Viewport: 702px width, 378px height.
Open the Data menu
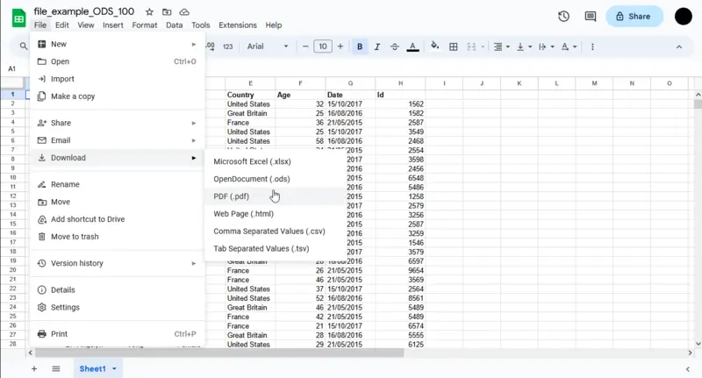pos(174,25)
